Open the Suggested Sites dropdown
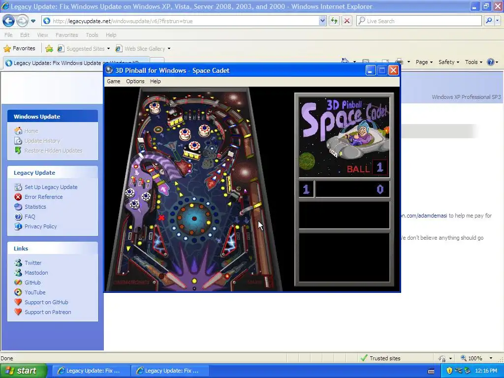 click(x=84, y=49)
